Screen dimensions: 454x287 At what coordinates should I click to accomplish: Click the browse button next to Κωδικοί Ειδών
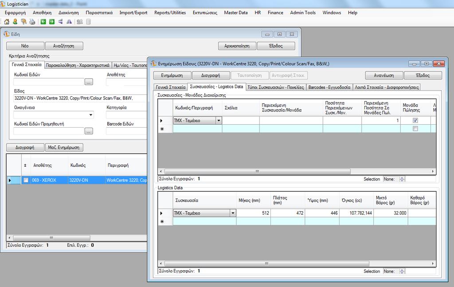pyautogui.click(x=89, y=82)
